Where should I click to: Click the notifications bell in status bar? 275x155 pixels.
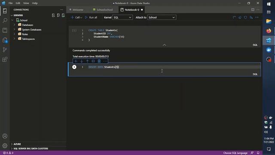point(258,153)
